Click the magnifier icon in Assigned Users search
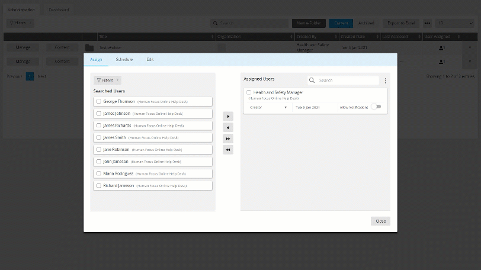Screen dimensions: 481x270 [312, 81]
